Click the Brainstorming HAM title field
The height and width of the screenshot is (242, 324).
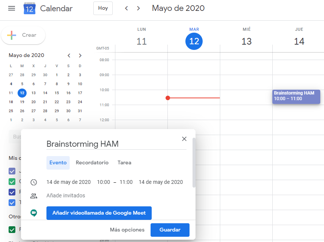coord(116,144)
